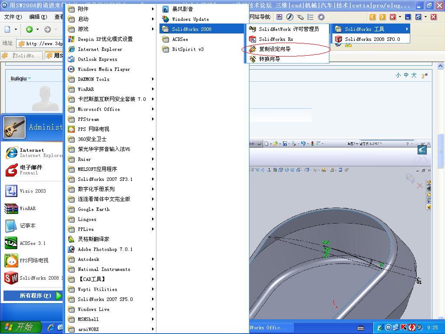Screen dimensions: 445x334
Task: Launch SolidNetWork 许可管理员
Action: pos(288,29)
